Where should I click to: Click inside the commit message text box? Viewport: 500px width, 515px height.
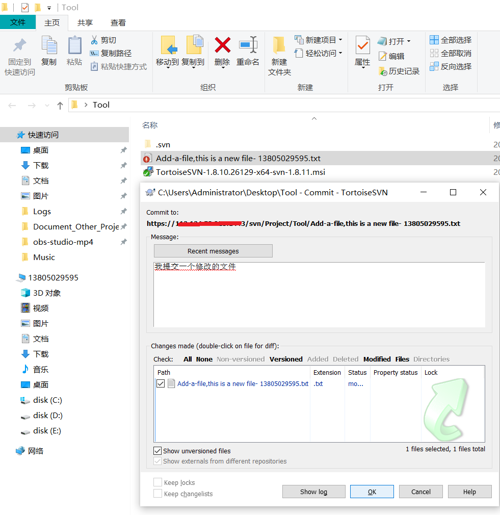pyautogui.click(x=319, y=295)
